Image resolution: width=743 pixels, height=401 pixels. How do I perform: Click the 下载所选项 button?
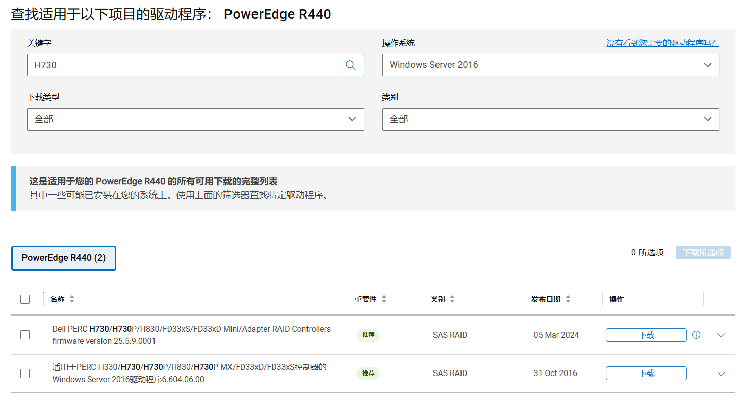pyautogui.click(x=703, y=252)
